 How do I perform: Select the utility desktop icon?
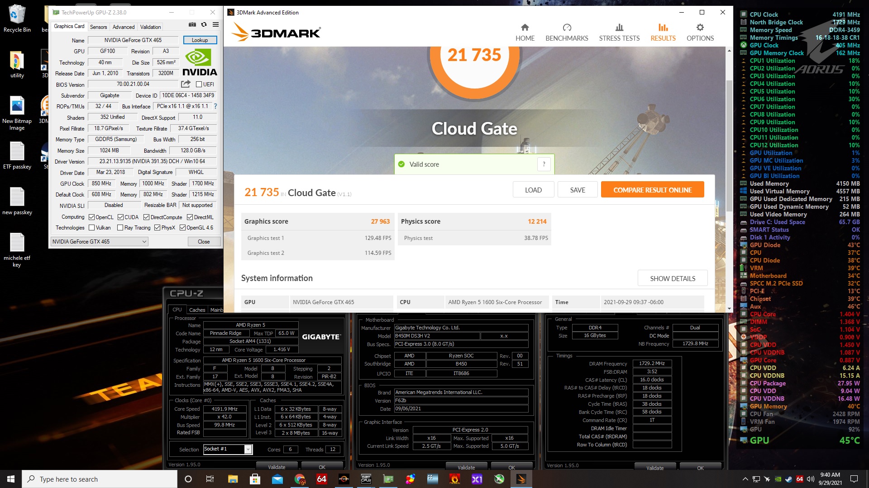[17, 64]
